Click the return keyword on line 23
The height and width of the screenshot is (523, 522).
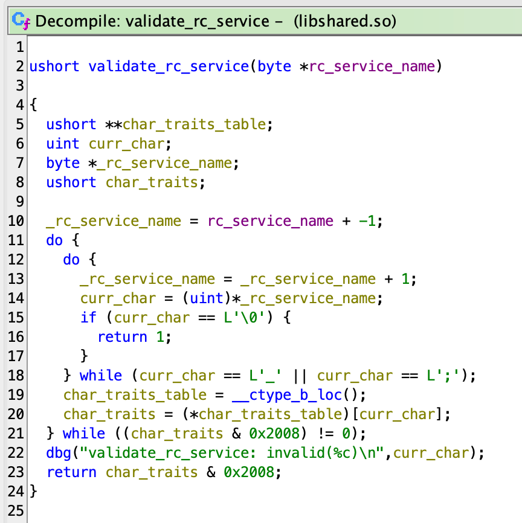click(x=71, y=472)
